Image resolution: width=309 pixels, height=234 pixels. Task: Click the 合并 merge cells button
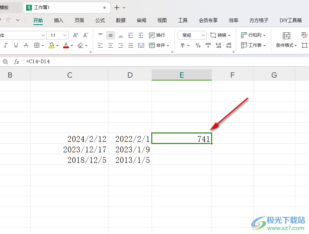pyautogui.click(x=157, y=45)
